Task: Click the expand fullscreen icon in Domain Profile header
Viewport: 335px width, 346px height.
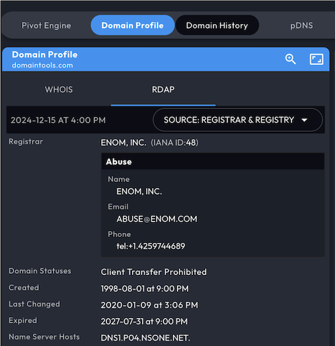Action: click(316, 59)
